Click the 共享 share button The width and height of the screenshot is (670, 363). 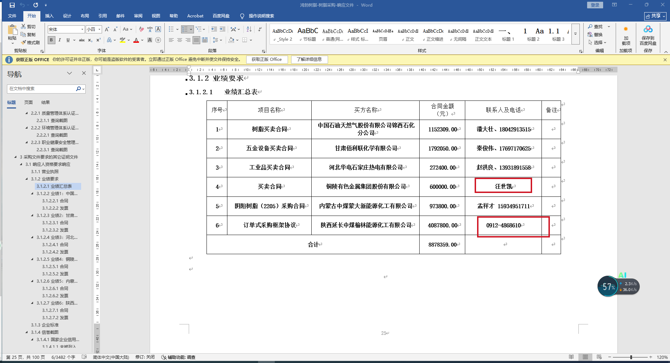click(x=655, y=16)
